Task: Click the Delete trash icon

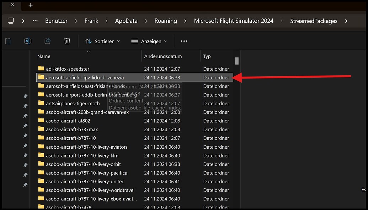Action: (67, 41)
